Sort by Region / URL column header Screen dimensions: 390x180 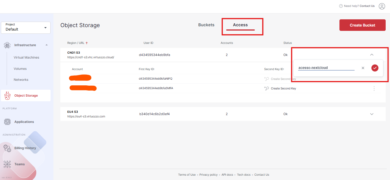tap(76, 43)
